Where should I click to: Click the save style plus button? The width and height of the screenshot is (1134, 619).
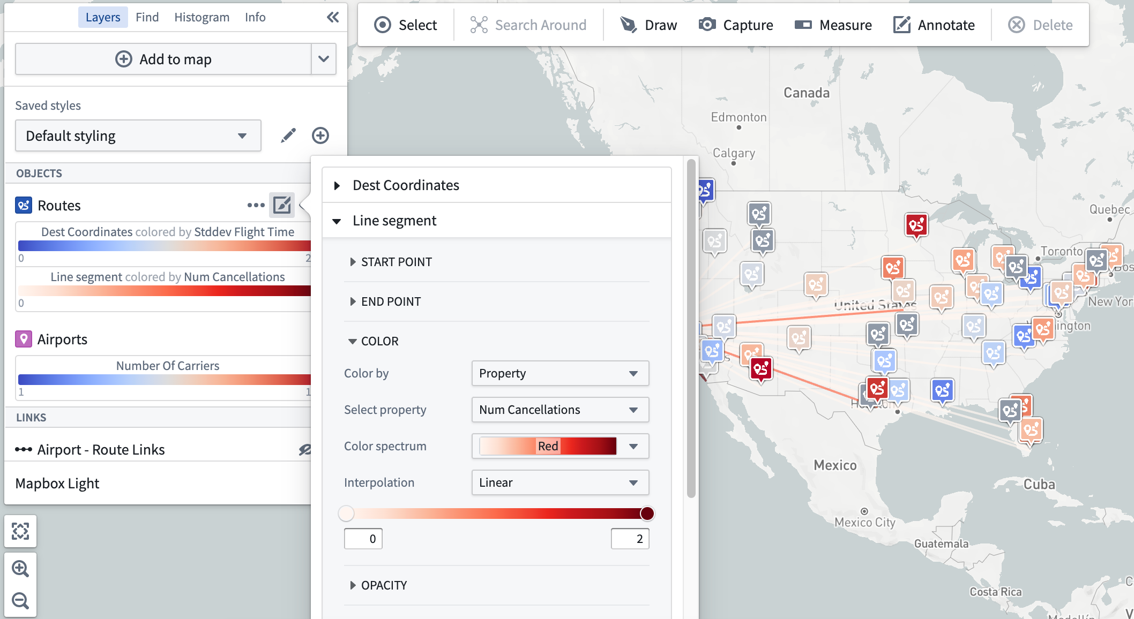pos(320,135)
